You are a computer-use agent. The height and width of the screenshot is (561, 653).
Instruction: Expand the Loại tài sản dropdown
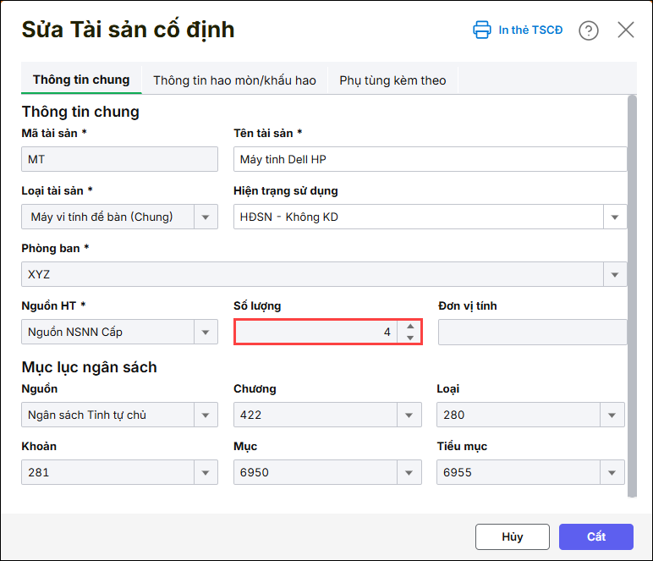coord(206,217)
